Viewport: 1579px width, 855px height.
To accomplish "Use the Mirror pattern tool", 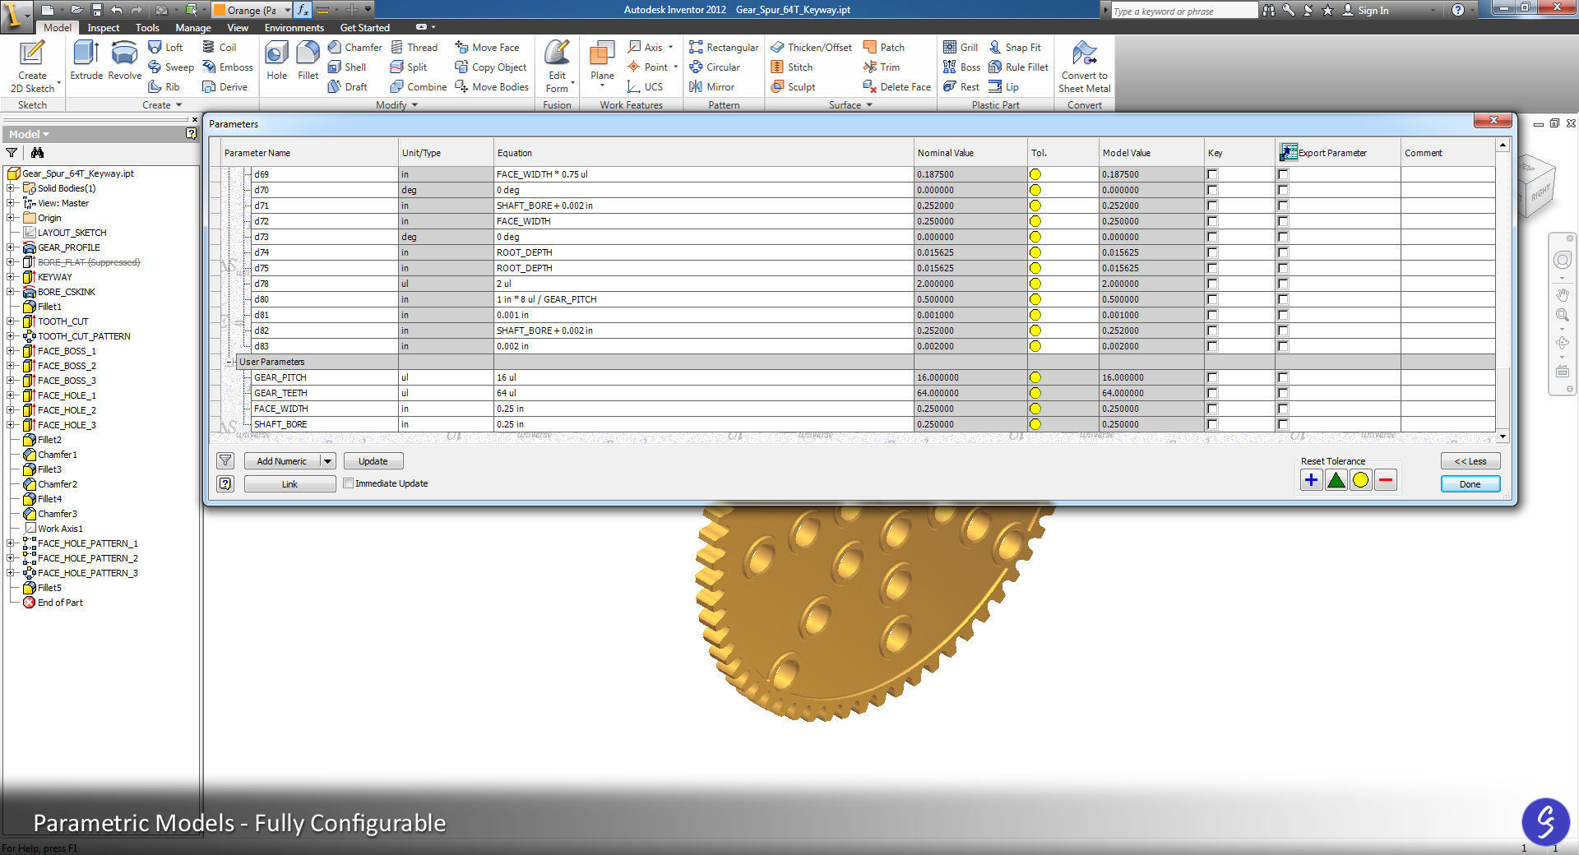I will (x=711, y=87).
